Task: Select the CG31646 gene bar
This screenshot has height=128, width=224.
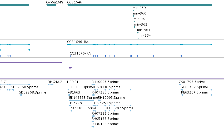Action: pos(139,5)
